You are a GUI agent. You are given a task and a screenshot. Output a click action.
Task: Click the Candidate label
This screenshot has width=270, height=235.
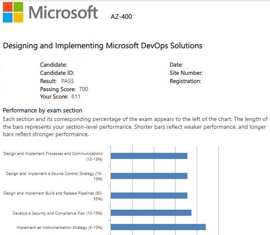coord(54,65)
